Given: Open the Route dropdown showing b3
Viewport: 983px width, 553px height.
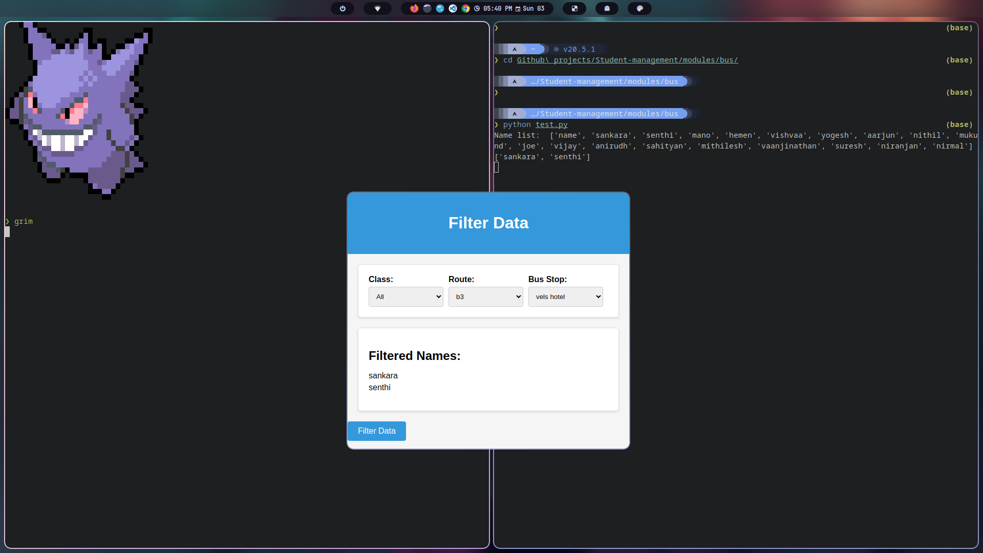Looking at the screenshot, I should coord(485,297).
